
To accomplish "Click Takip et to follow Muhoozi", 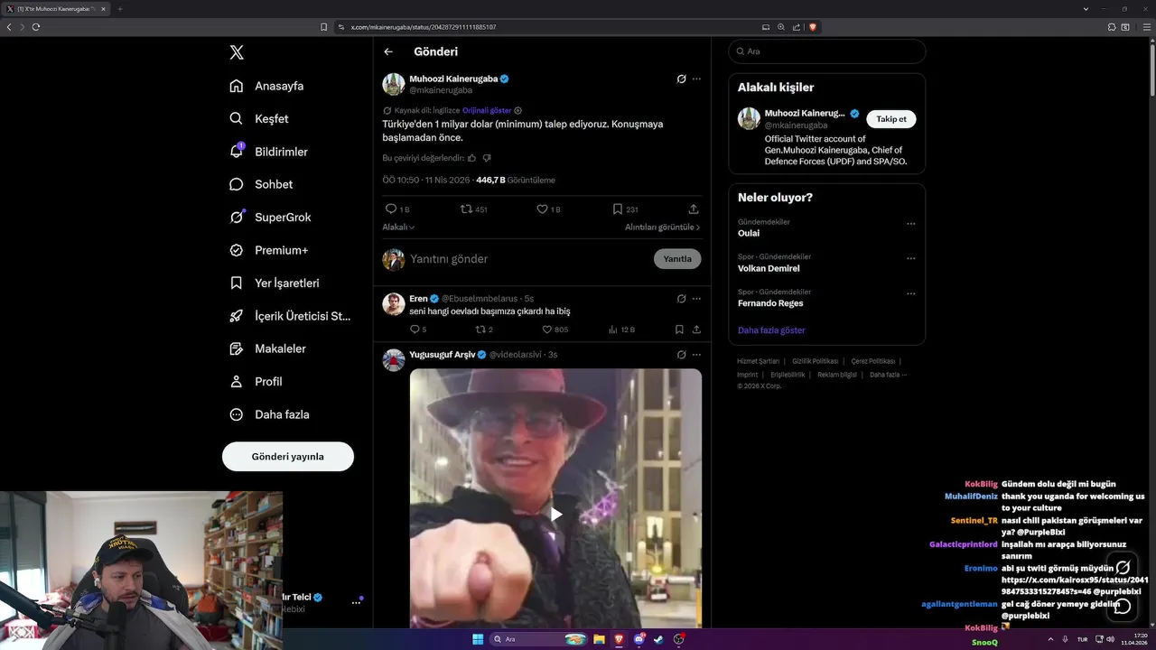I will (891, 119).
